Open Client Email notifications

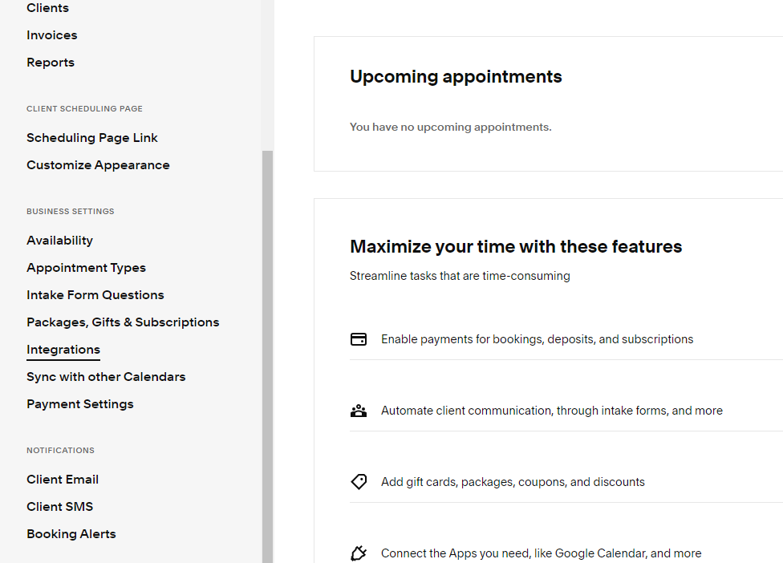click(x=63, y=480)
